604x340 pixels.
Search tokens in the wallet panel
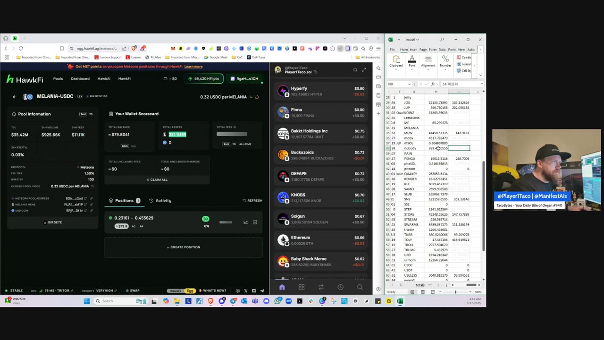(x=355, y=70)
